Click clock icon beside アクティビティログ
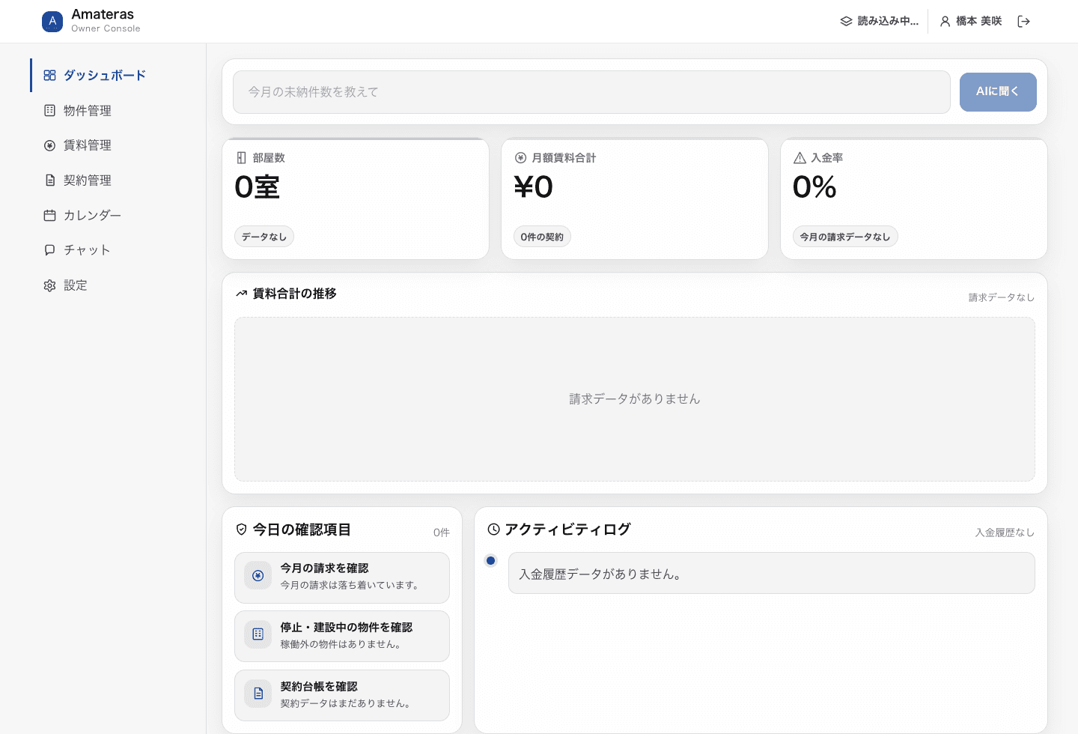Image resolution: width=1078 pixels, height=734 pixels. 493,530
